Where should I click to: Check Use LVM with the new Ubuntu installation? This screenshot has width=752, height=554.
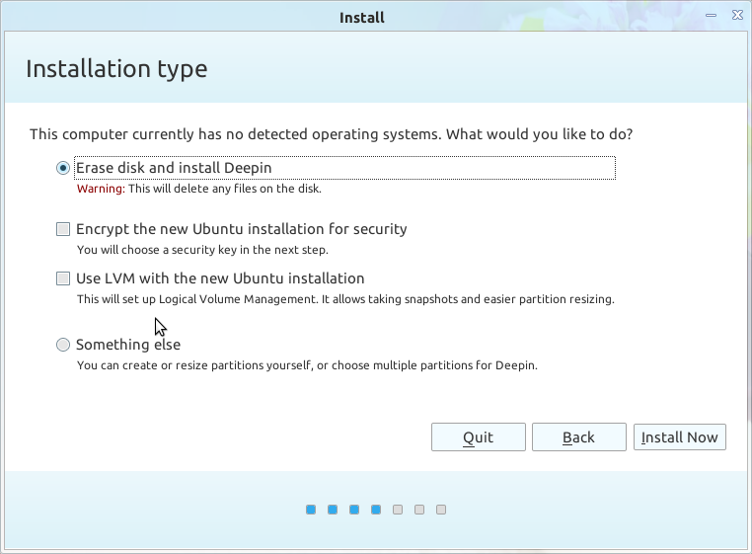click(x=63, y=278)
